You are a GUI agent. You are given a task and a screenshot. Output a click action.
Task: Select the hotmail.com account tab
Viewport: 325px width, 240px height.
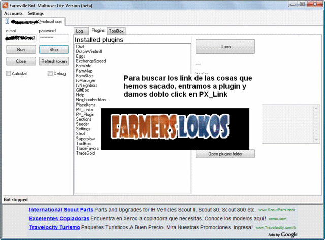[x=34, y=21]
